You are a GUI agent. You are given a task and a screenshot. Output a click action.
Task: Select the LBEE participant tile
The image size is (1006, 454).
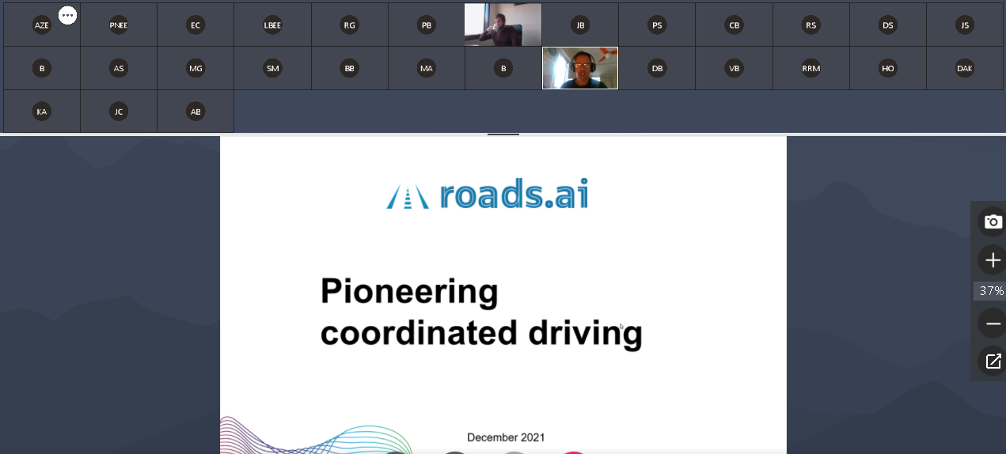272,25
